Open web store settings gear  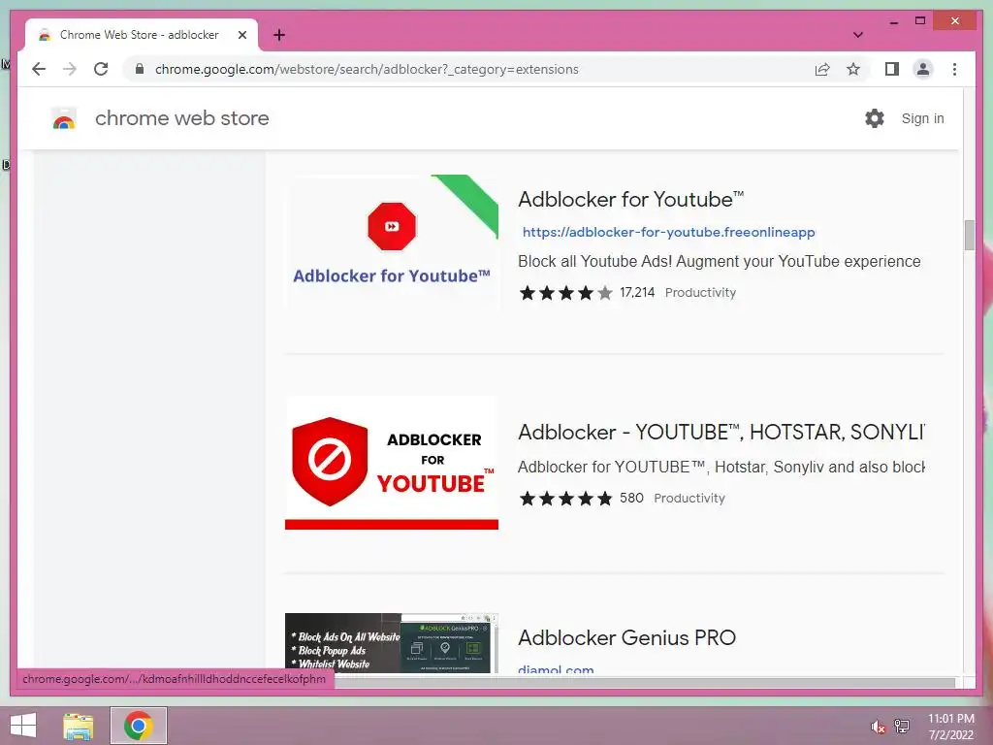(x=875, y=118)
